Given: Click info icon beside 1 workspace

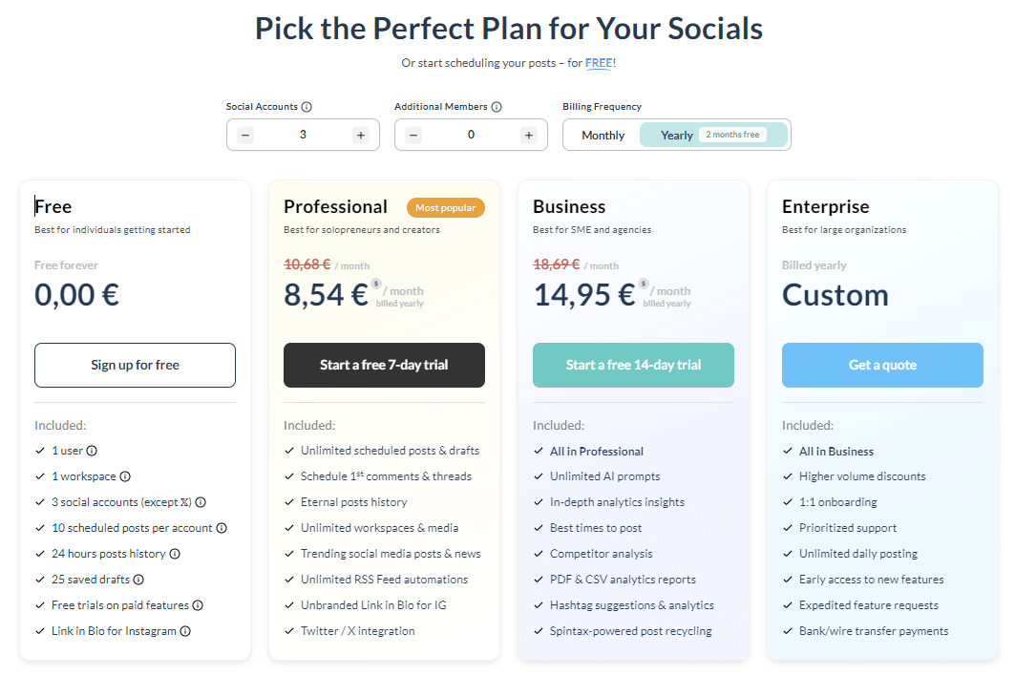Looking at the screenshot, I should [126, 476].
